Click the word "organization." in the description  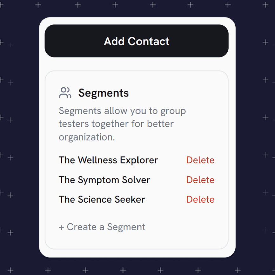pyautogui.click(x=87, y=137)
